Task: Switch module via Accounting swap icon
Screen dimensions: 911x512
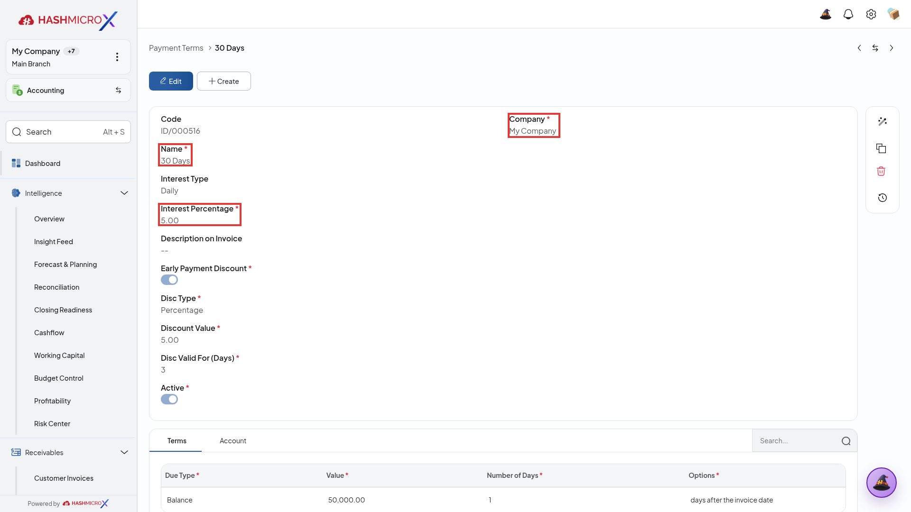Action: [119, 90]
